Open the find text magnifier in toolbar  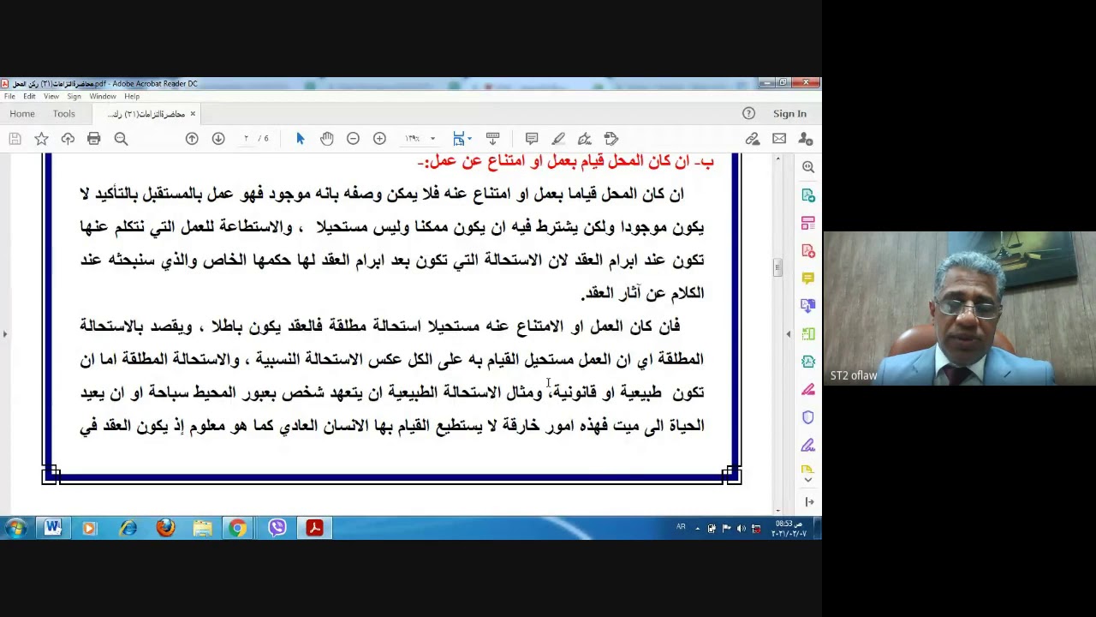121,139
